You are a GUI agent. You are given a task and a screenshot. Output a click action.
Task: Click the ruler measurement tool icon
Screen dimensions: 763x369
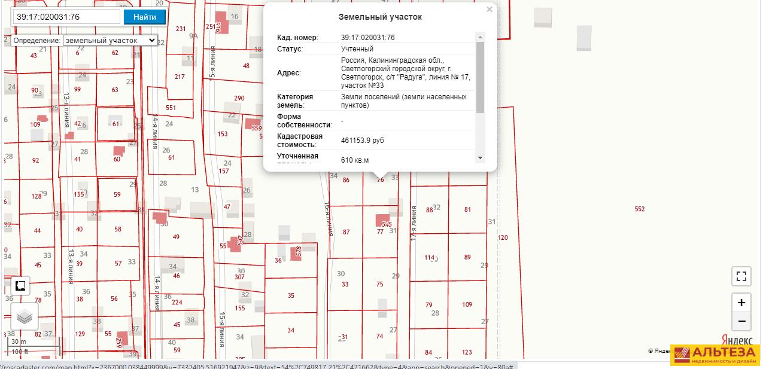point(20,285)
